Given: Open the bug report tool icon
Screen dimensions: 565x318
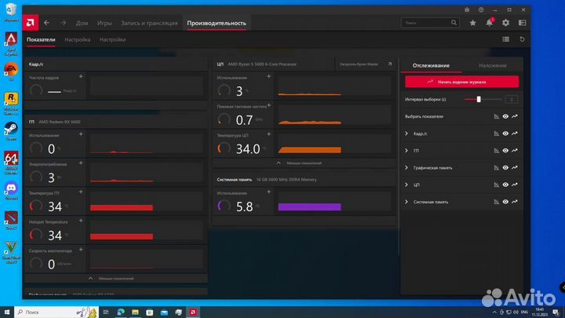Looking at the screenshot, I should click(x=467, y=9).
